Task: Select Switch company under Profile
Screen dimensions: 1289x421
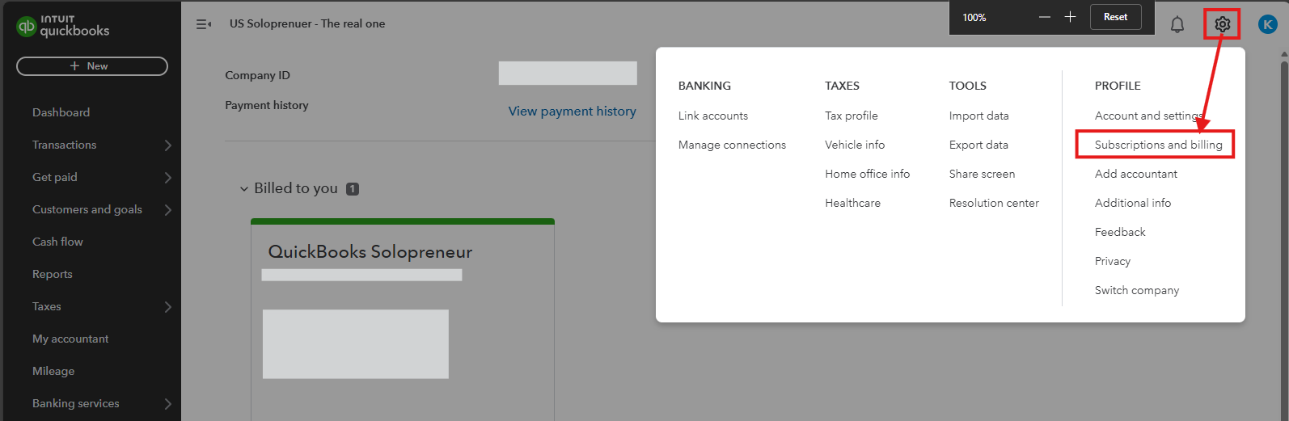Action: [1137, 290]
